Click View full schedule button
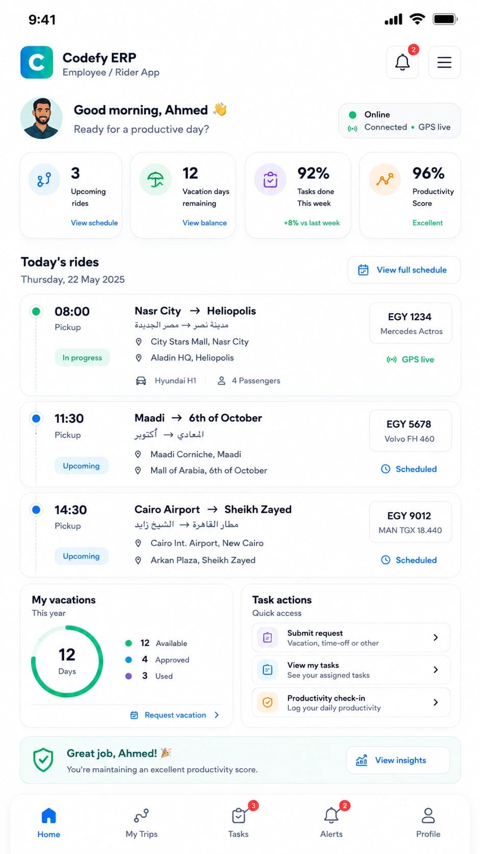This screenshot has height=854, width=480. (404, 270)
